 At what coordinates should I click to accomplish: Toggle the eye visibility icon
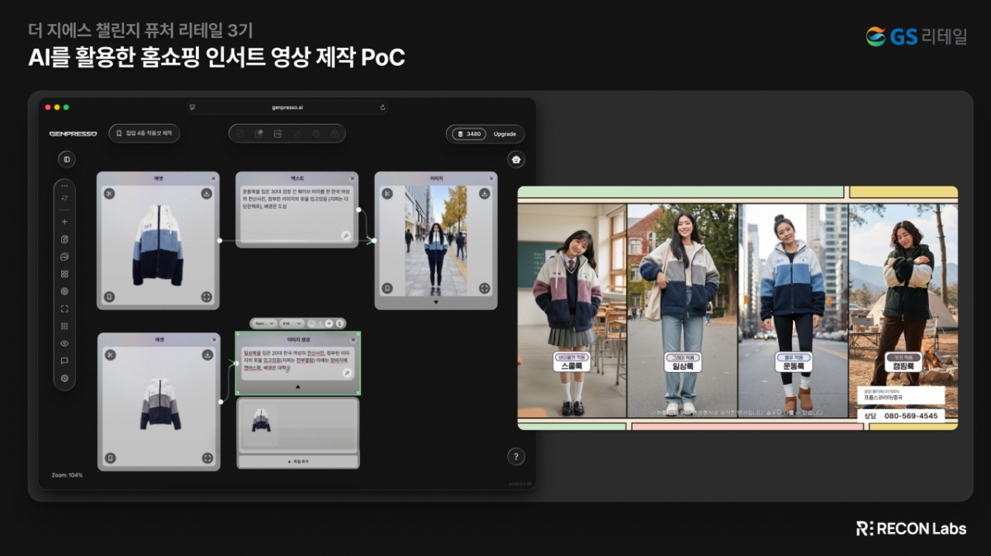click(64, 343)
